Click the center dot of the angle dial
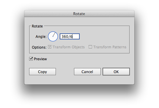This screenshot has height=108, width=159. point(53,36)
